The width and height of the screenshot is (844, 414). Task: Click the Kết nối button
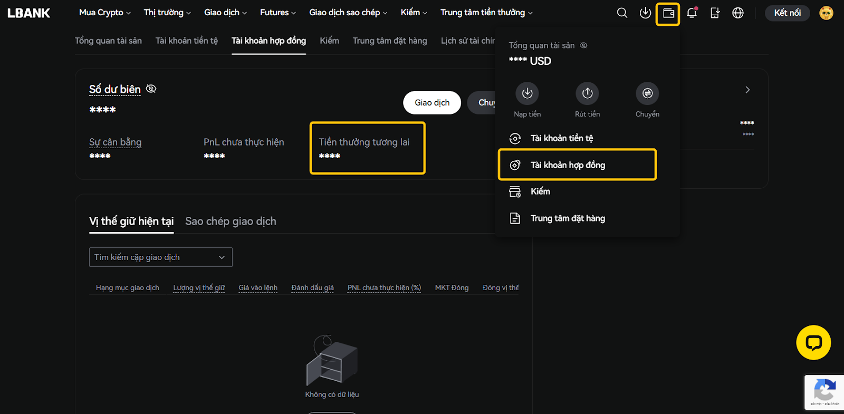point(787,13)
